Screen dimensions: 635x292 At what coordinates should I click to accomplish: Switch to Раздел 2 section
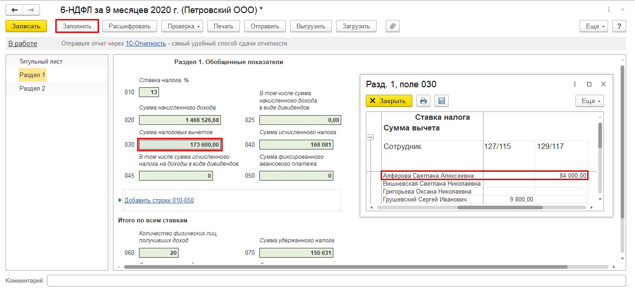33,88
